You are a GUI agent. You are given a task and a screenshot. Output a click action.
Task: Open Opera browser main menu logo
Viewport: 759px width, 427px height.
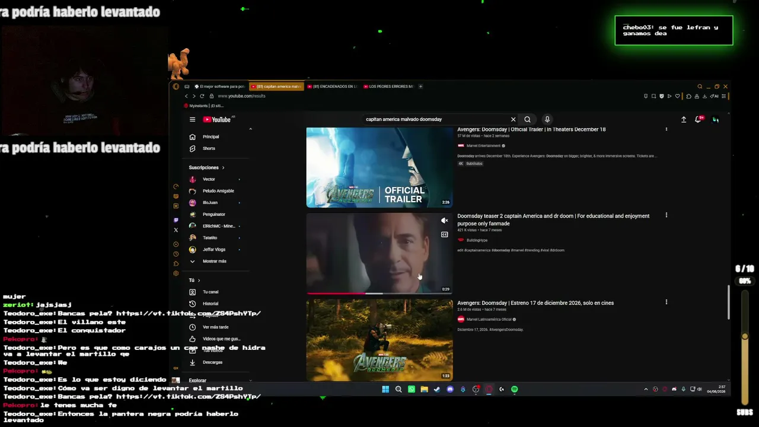tap(176, 87)
